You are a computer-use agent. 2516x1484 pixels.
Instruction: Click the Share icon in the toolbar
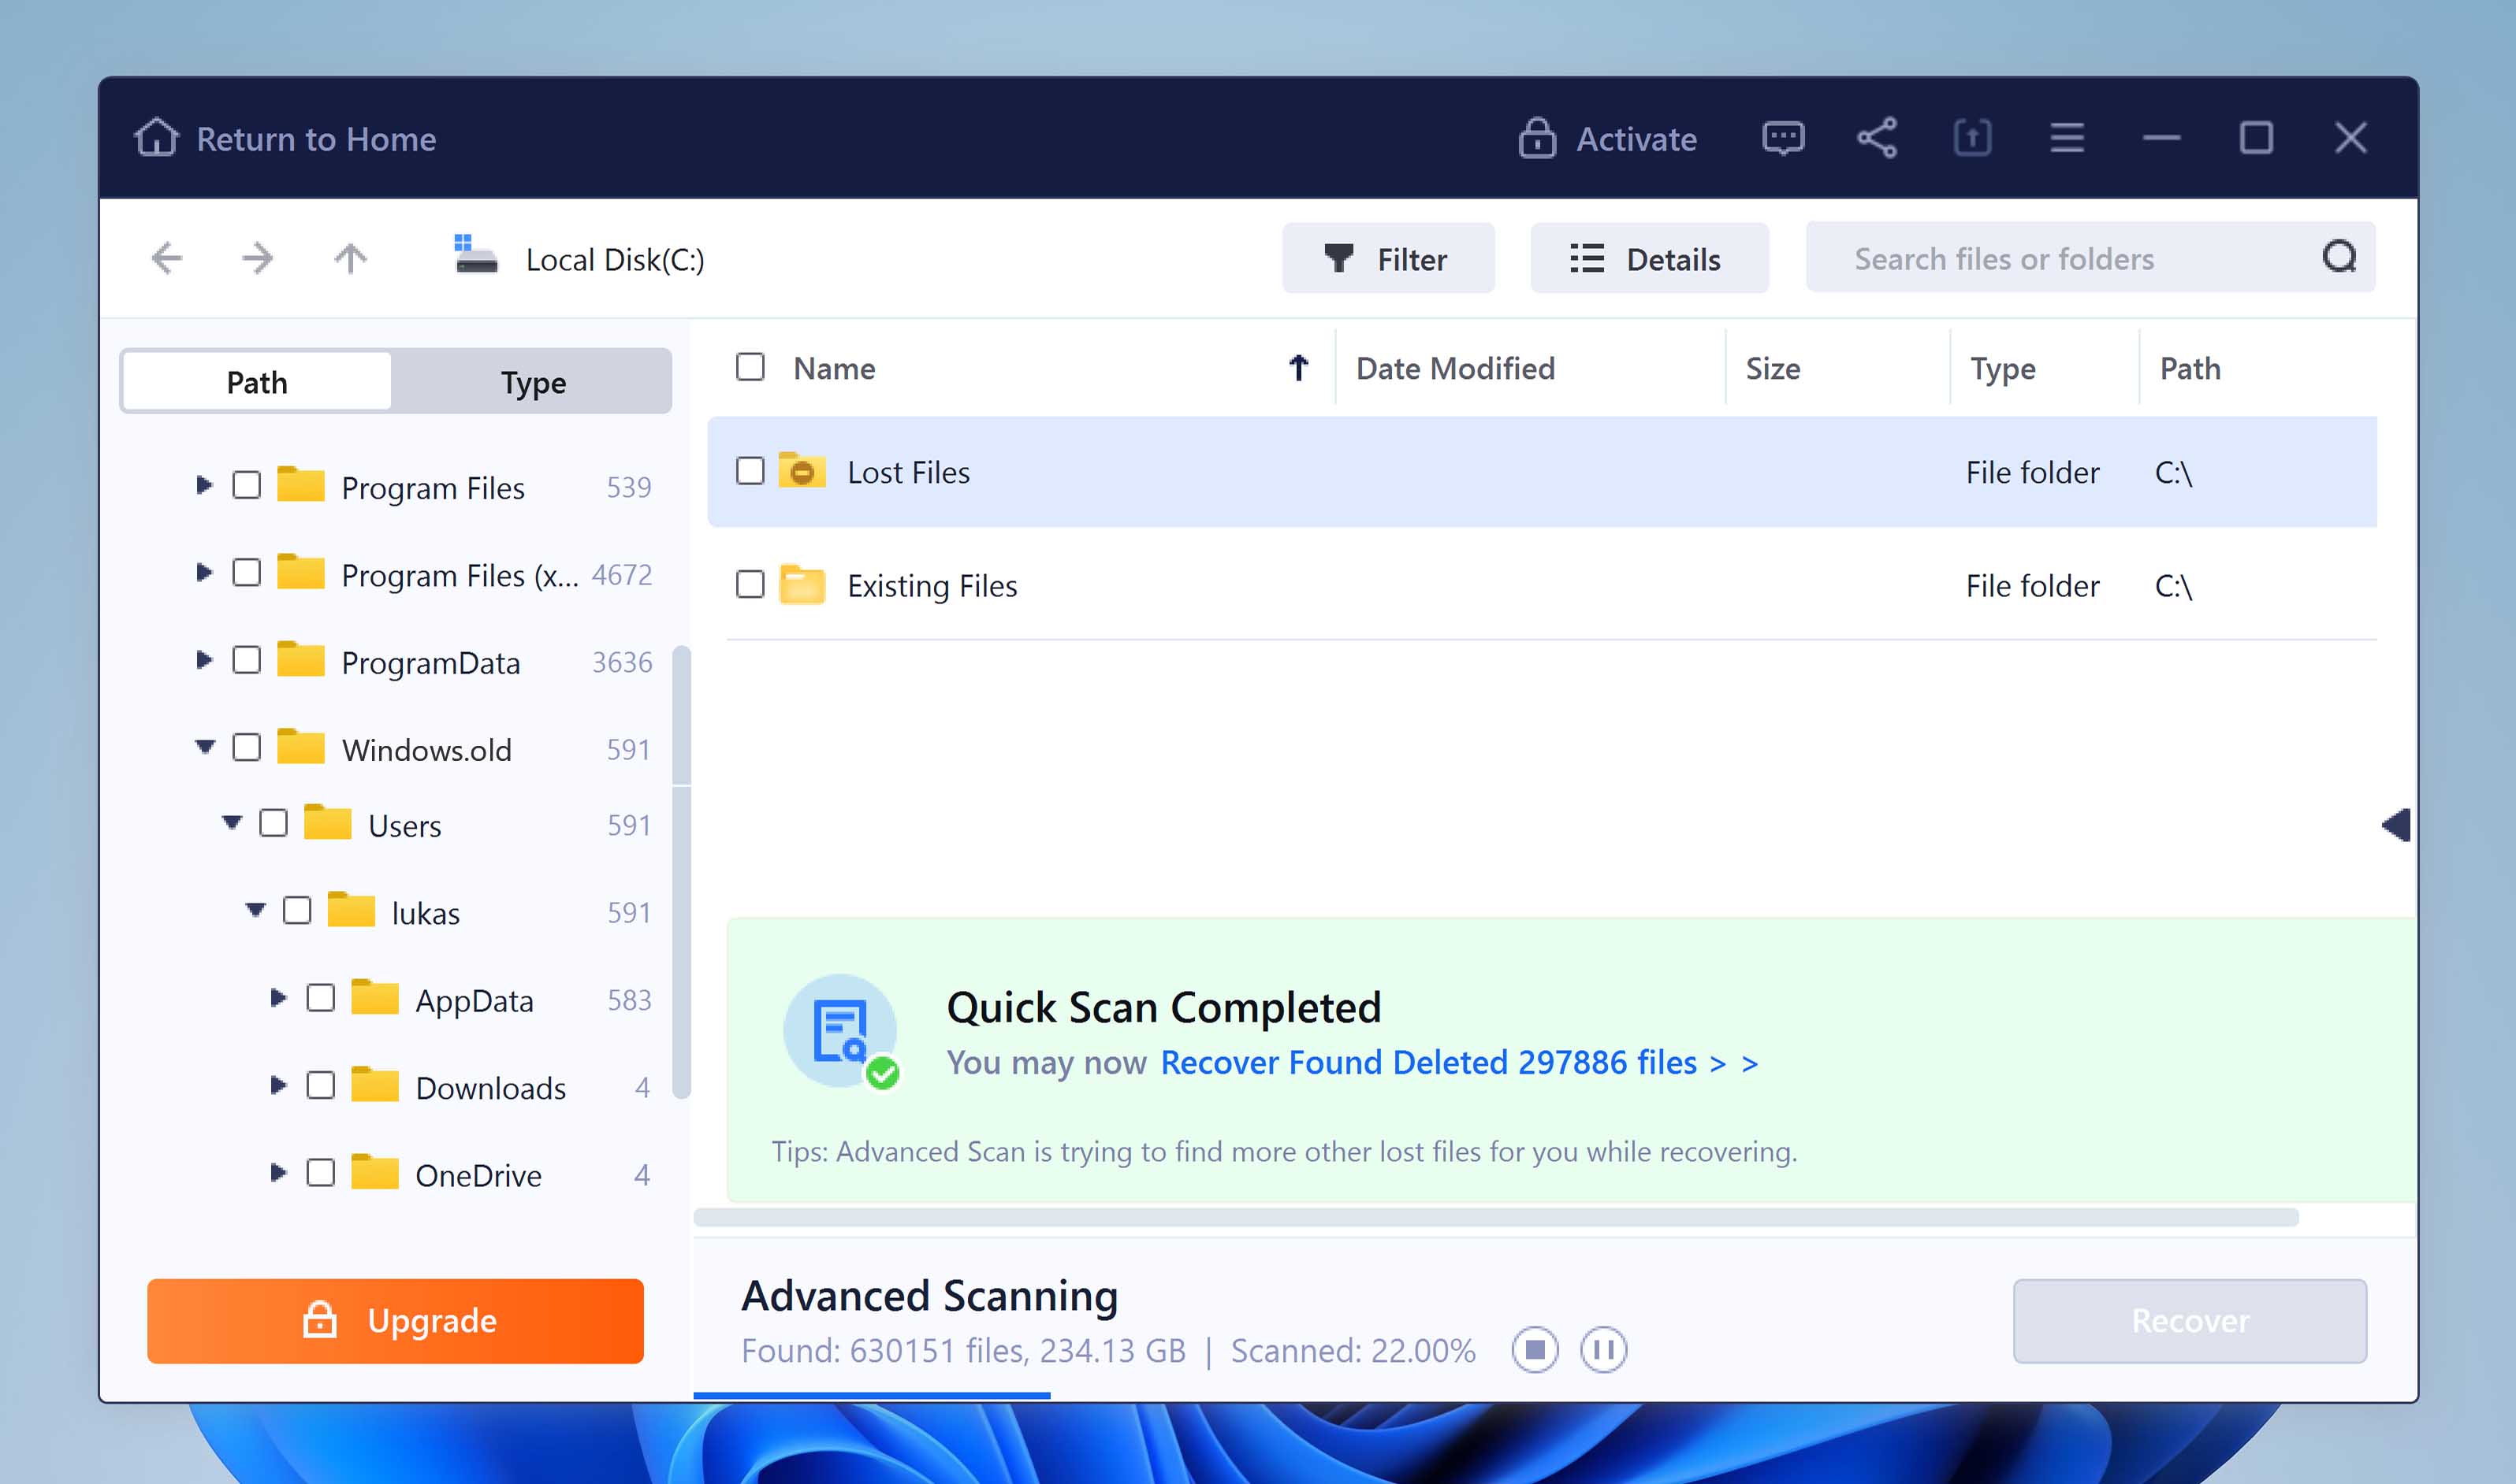(1877, 138)
